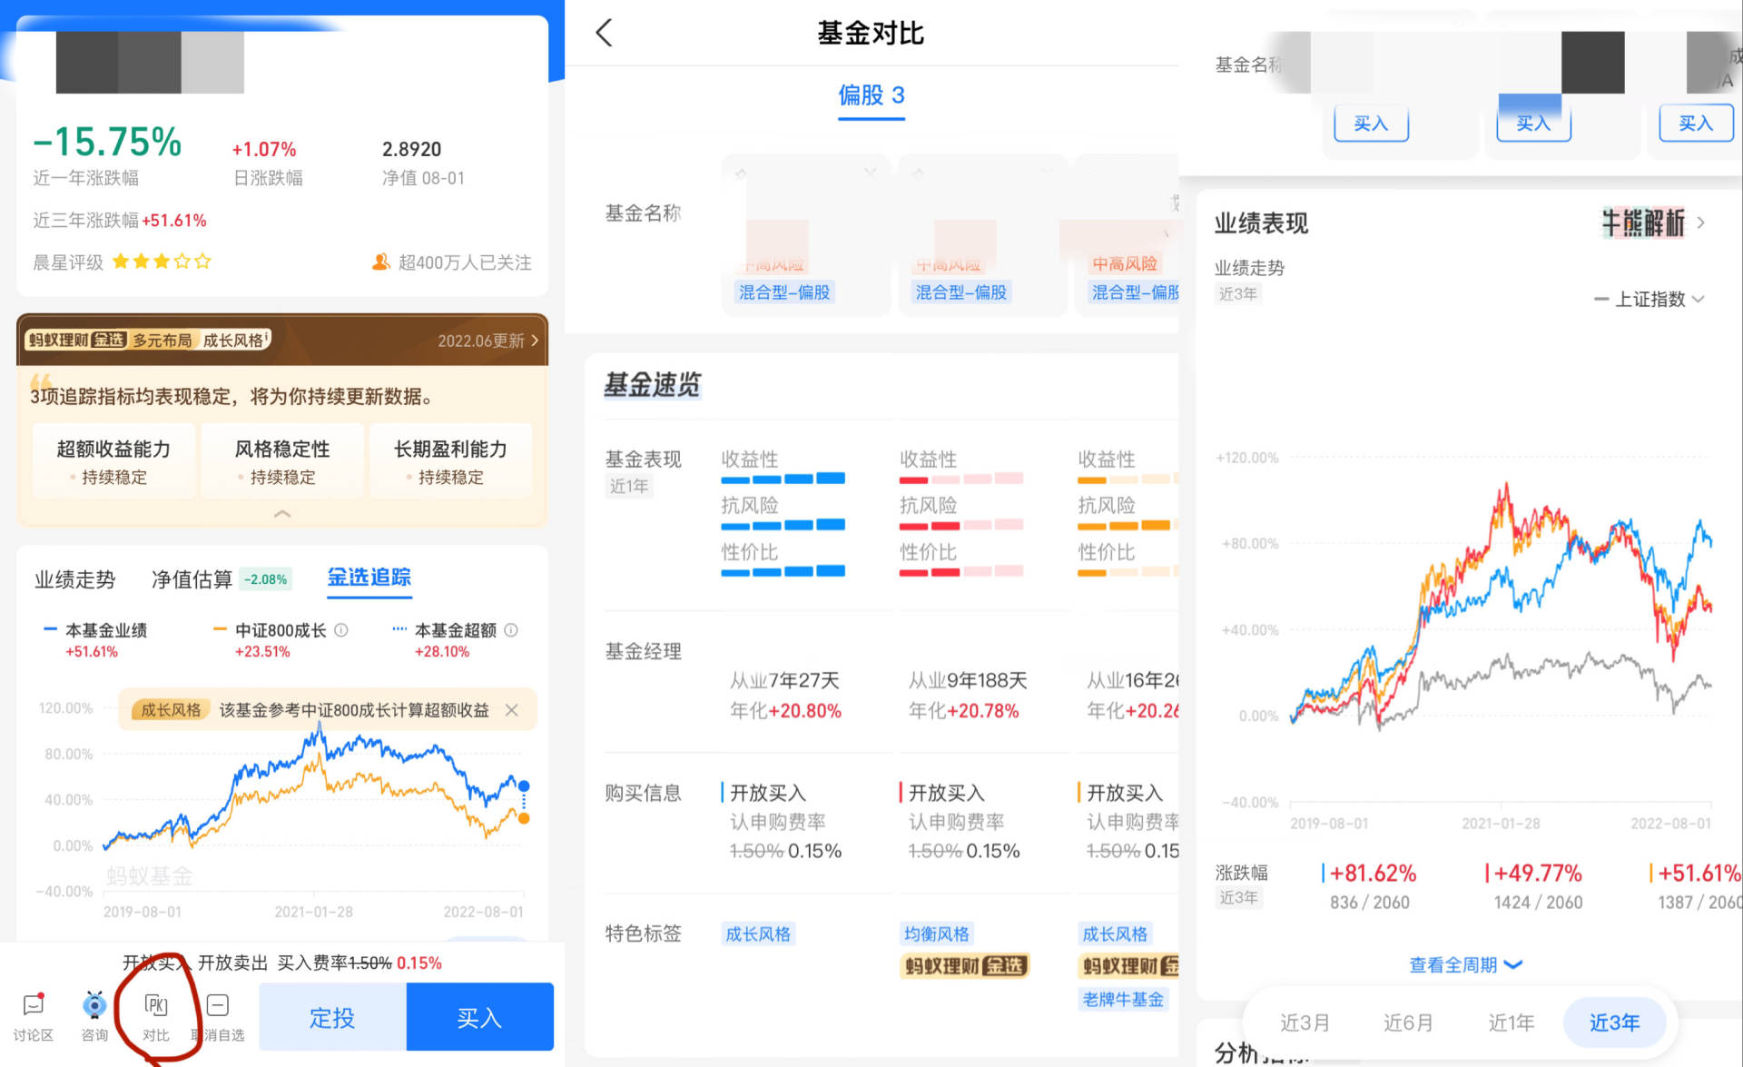
Task: Collapse the 蚂蚁理财金选 tracking card
Action: 282,513
